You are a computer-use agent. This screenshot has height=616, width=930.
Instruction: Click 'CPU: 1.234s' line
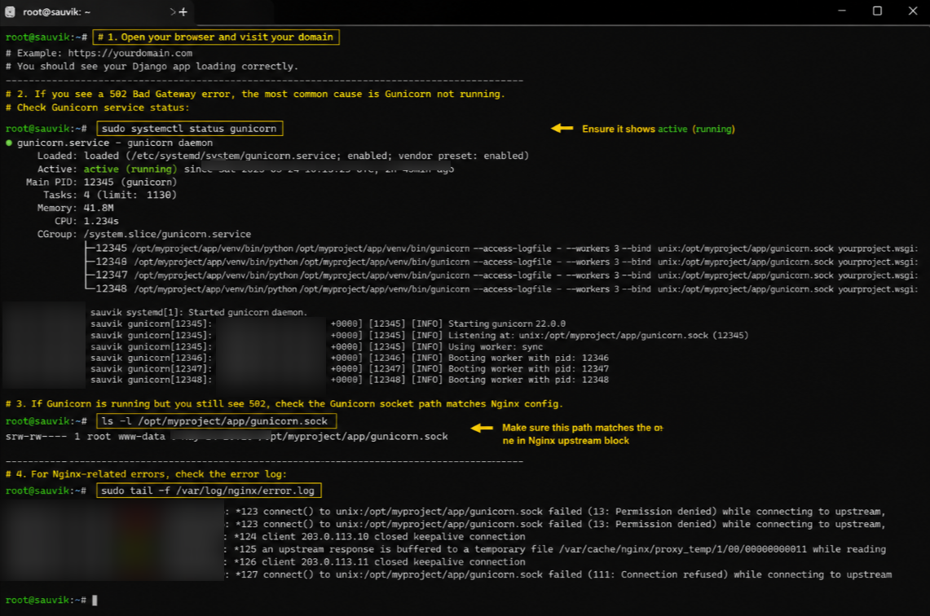pos(86,221)
